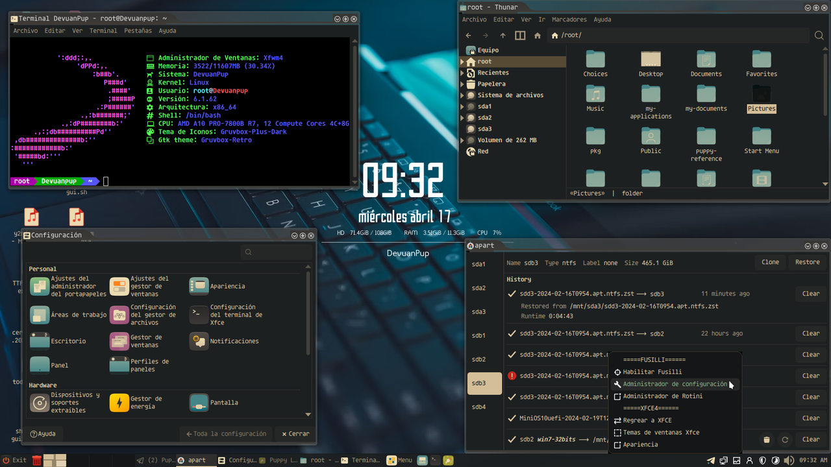Choose Administrador de configuración menu entry
The height and width of the screenshot is (467, 831).
[675, 384]
